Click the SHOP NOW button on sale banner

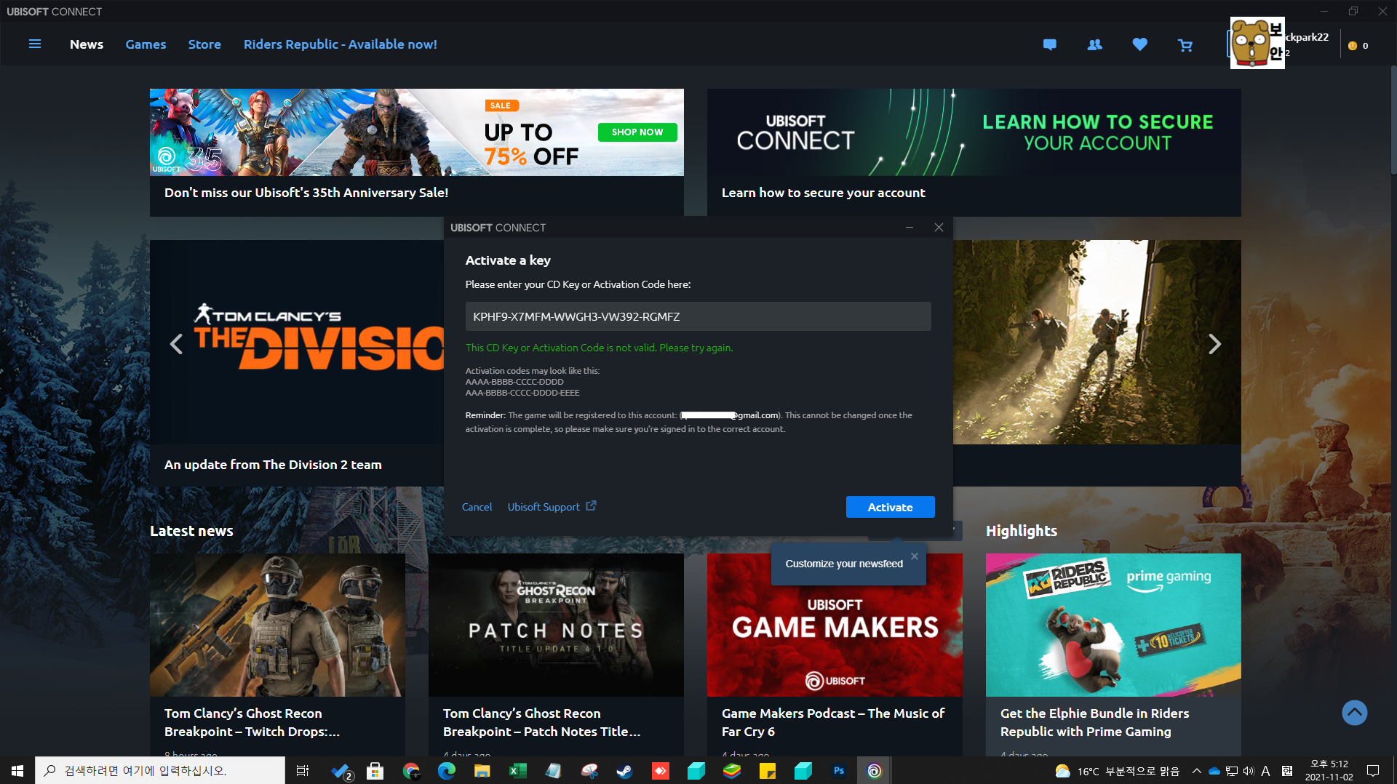coord(637,132)
